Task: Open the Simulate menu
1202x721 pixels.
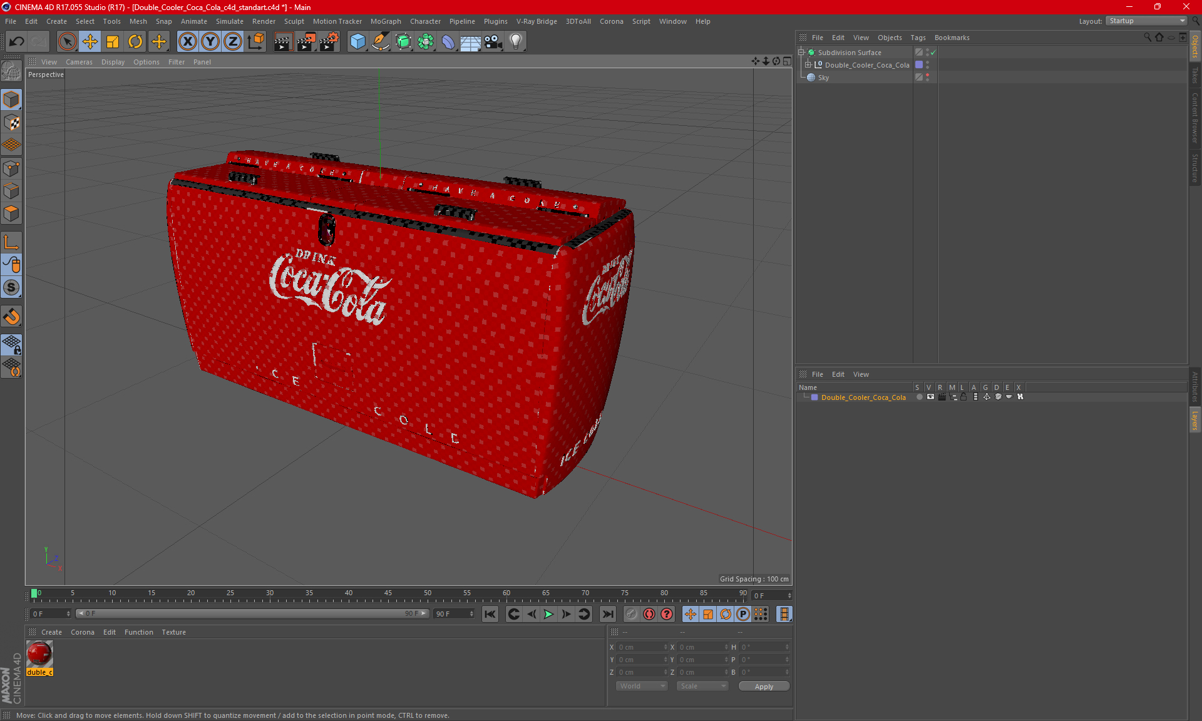Action: click(230, 21)
